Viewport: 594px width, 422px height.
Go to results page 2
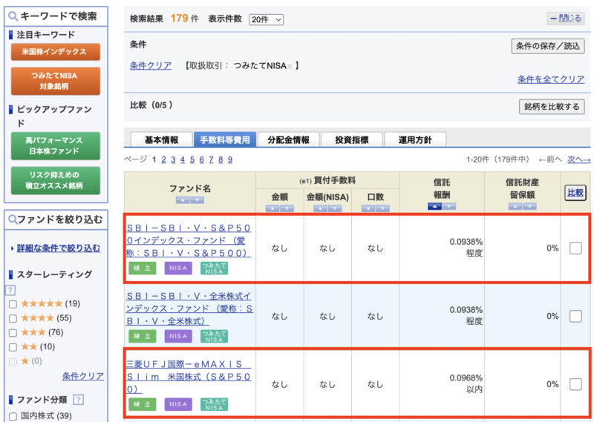pos(163,159)
